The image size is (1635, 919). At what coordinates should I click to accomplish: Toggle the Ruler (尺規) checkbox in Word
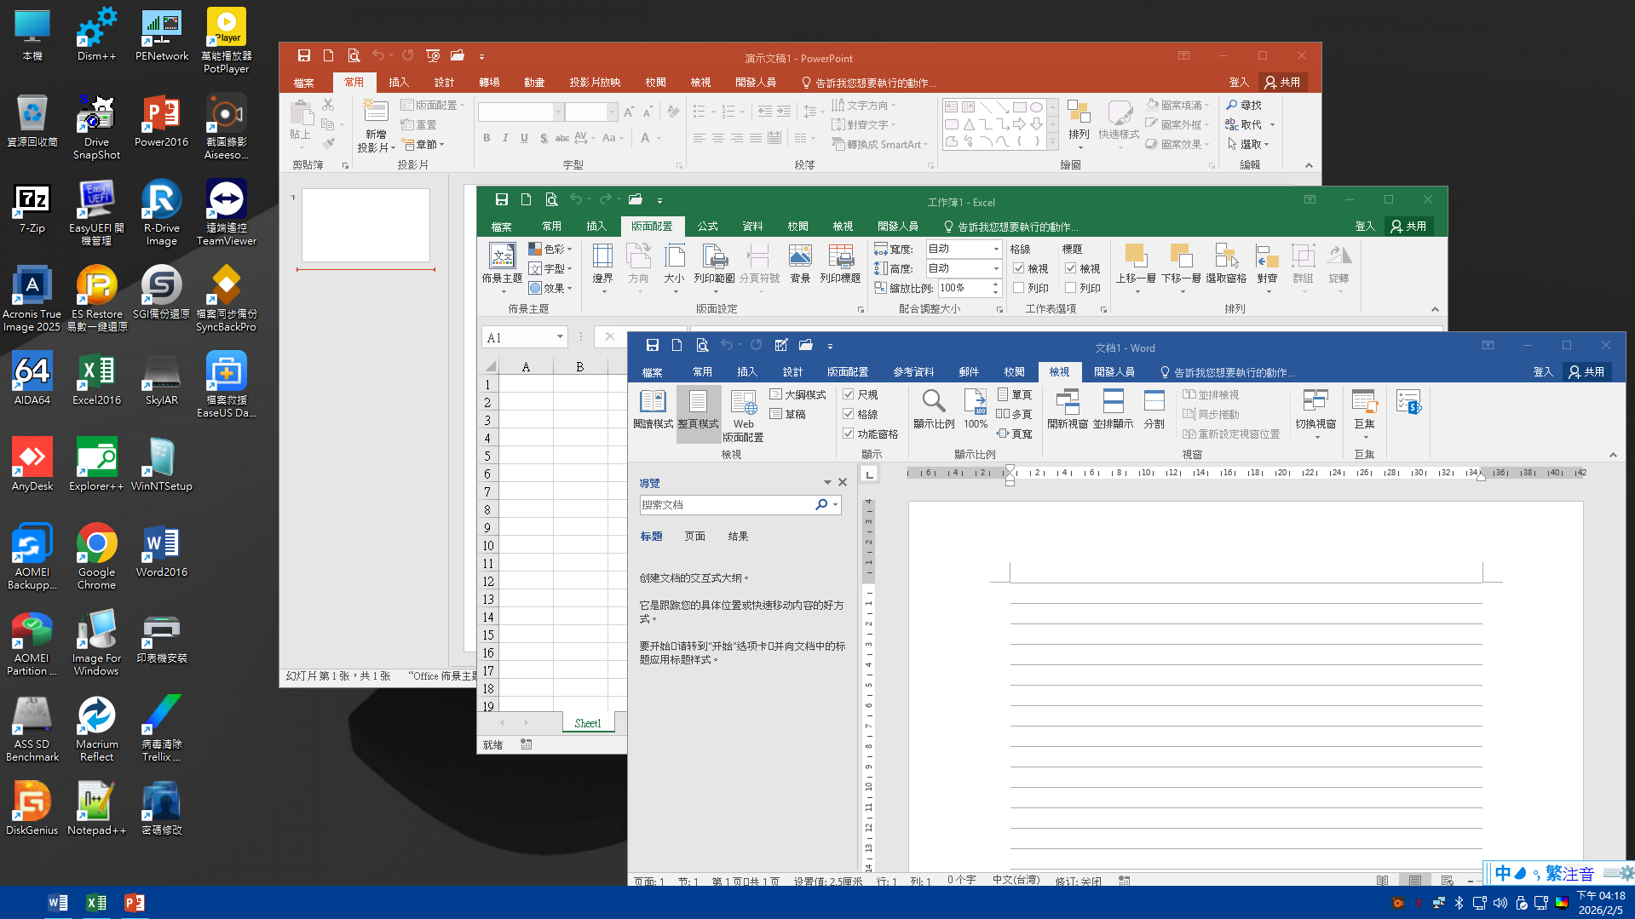pos(849,394)
